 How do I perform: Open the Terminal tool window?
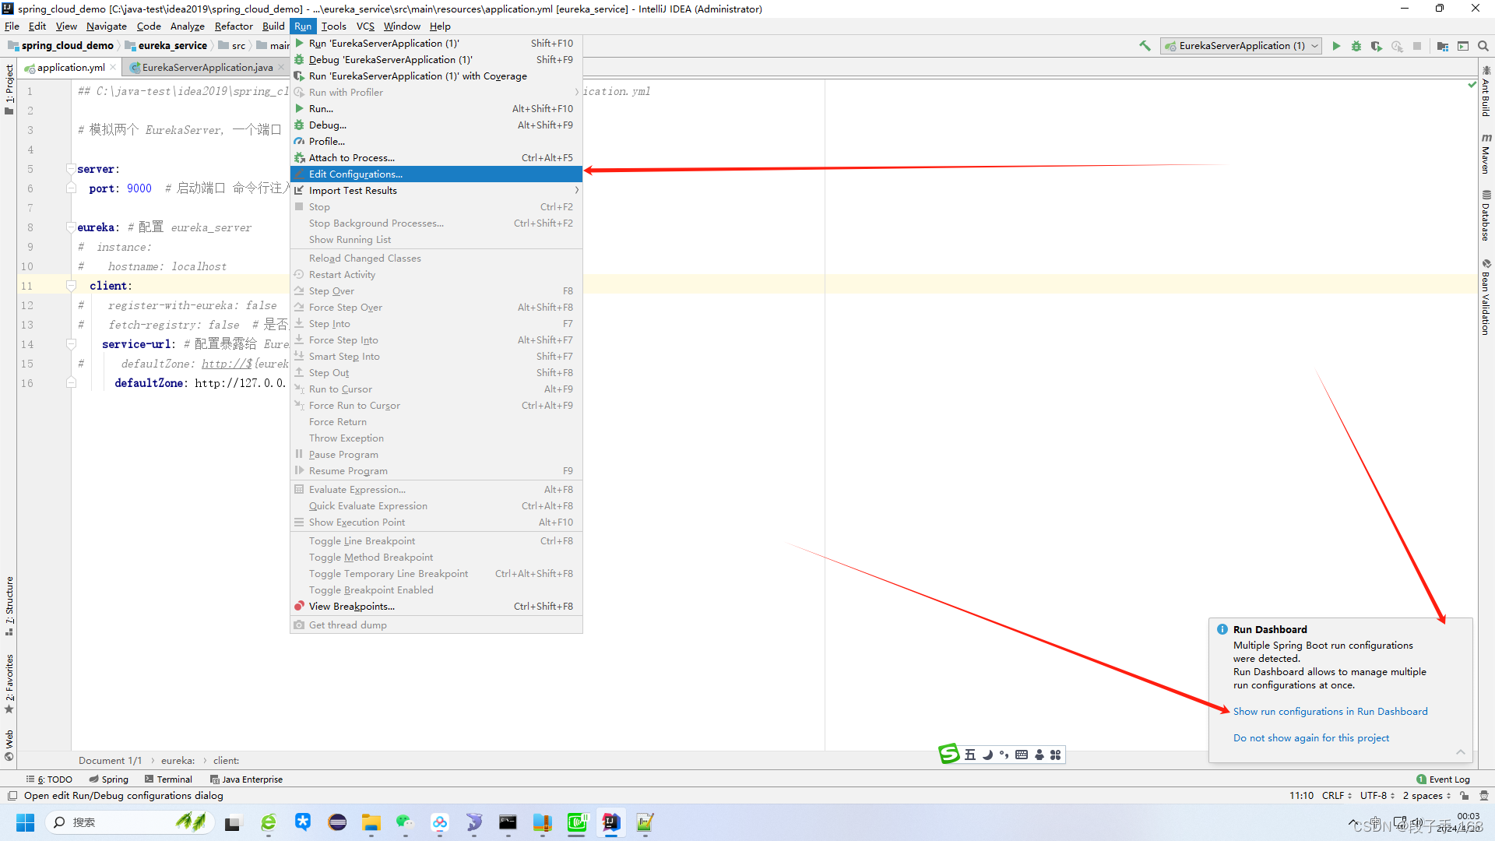click(x=168, y=779)
